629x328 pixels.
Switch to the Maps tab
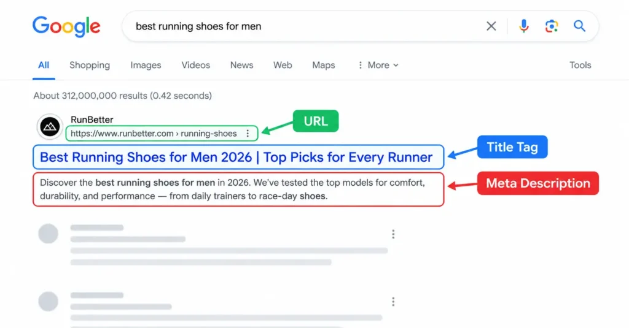[x=323, y=65]
